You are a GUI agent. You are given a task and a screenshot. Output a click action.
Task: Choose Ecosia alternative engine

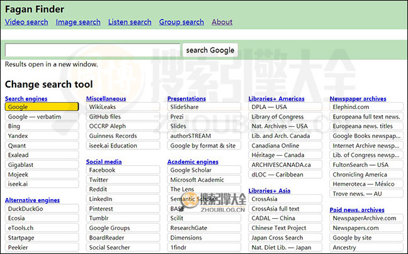point(42,218)
